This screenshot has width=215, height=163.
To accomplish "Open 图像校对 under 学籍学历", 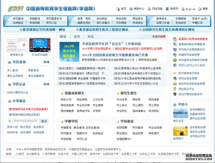I will tap(82, 133).
